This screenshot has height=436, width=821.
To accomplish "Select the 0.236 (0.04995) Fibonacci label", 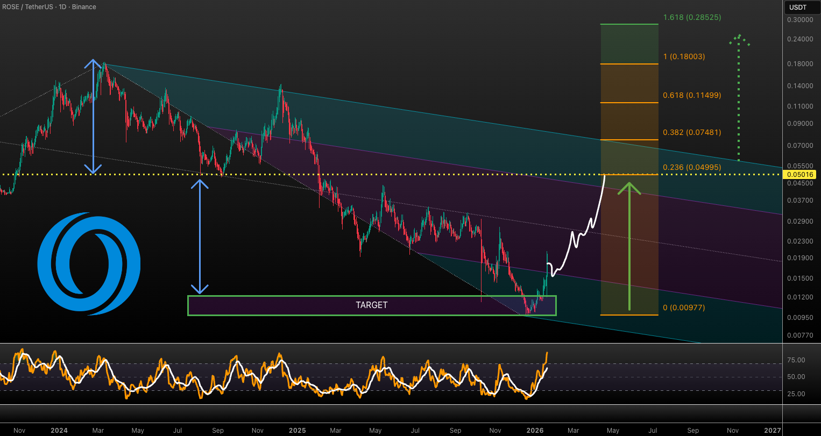I will tap(692, 167).
